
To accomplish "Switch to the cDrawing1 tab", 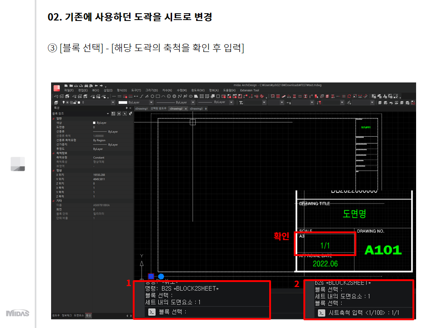I will 141,108.
